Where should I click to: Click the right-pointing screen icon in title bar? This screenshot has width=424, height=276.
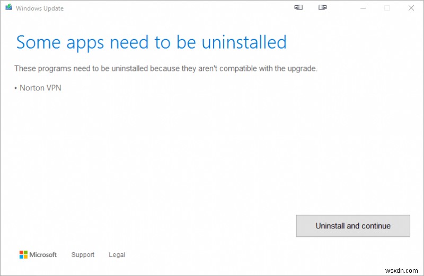pyautogui.click(x=322, y=7)
